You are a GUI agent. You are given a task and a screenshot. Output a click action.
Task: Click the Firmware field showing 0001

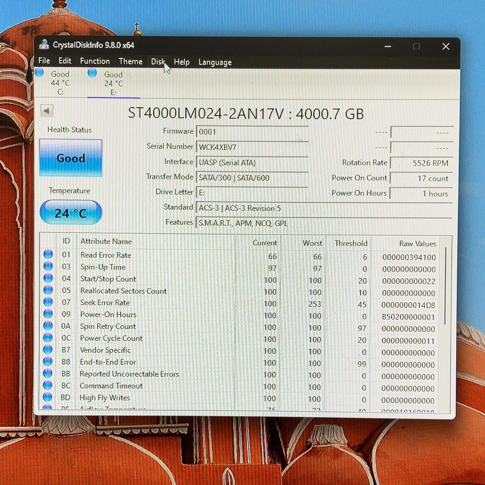tap(252, 132)
